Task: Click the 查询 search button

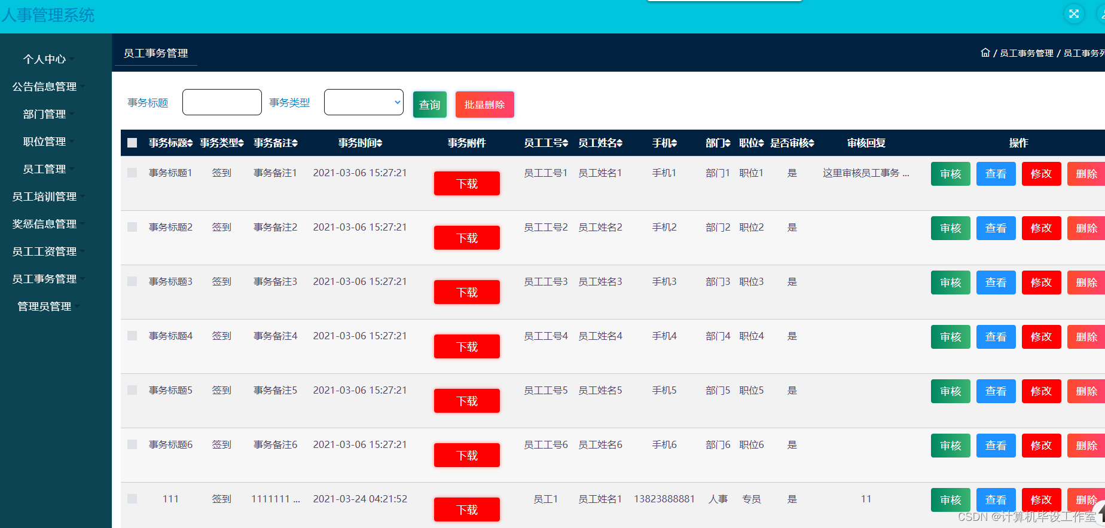Action: pos(429,105)
